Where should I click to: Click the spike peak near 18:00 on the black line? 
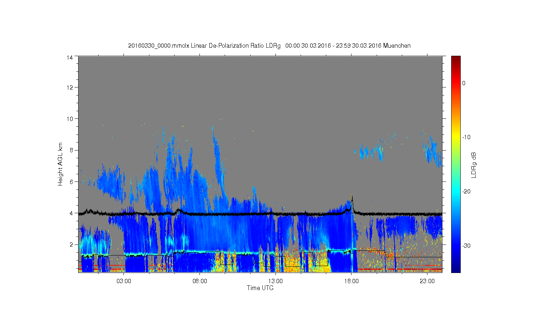352,197
